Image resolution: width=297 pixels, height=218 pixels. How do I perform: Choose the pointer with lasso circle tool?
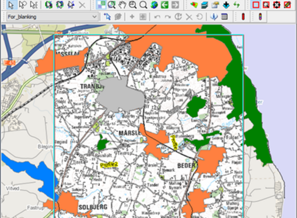point(23,5)
